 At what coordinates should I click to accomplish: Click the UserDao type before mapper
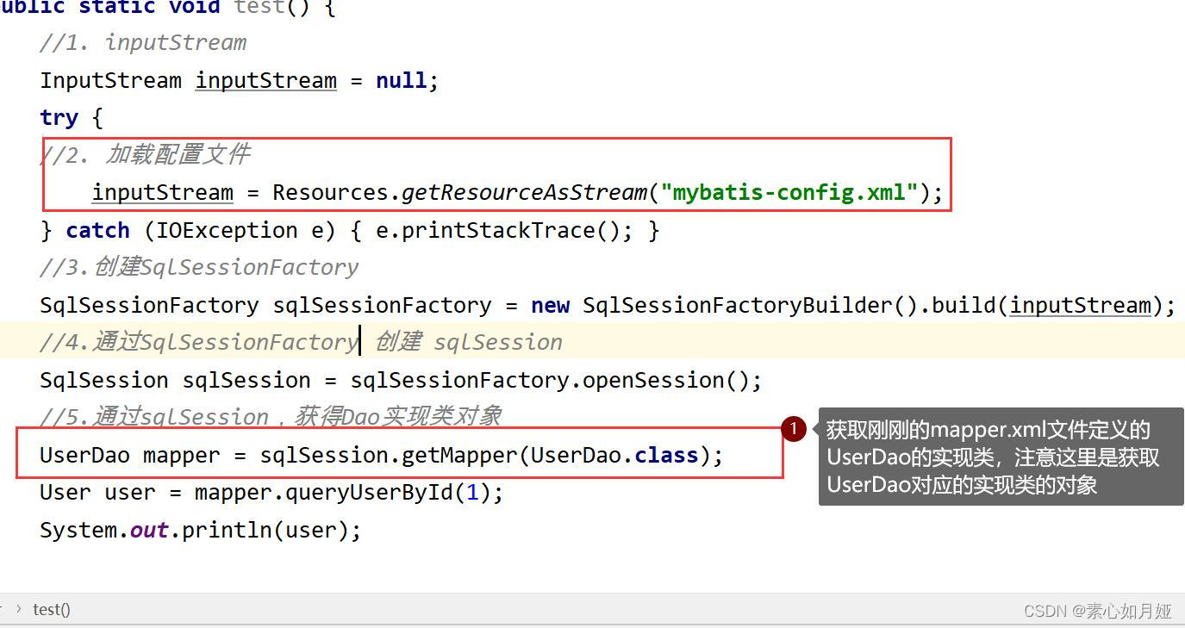84,455
